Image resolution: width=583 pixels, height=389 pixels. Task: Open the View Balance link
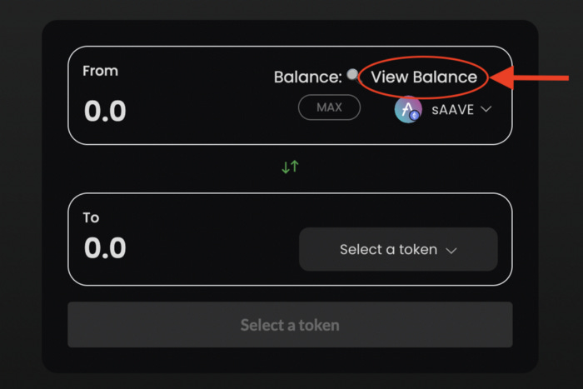click(x=424, y=77)
